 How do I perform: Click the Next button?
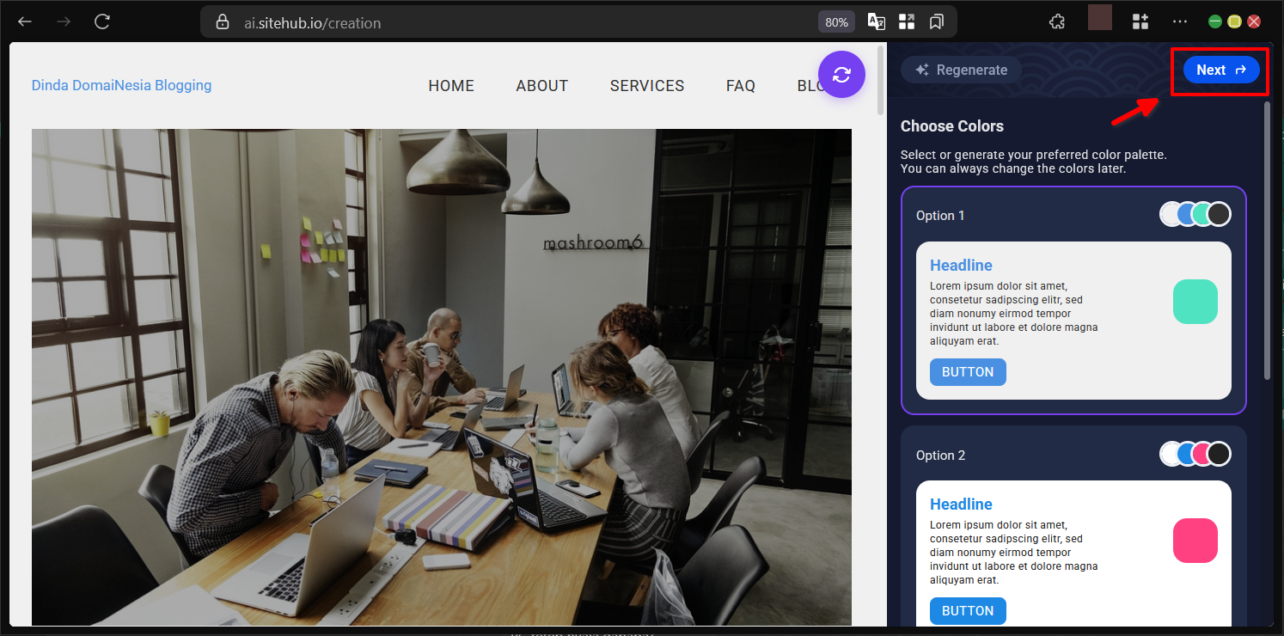point(1220,70)
